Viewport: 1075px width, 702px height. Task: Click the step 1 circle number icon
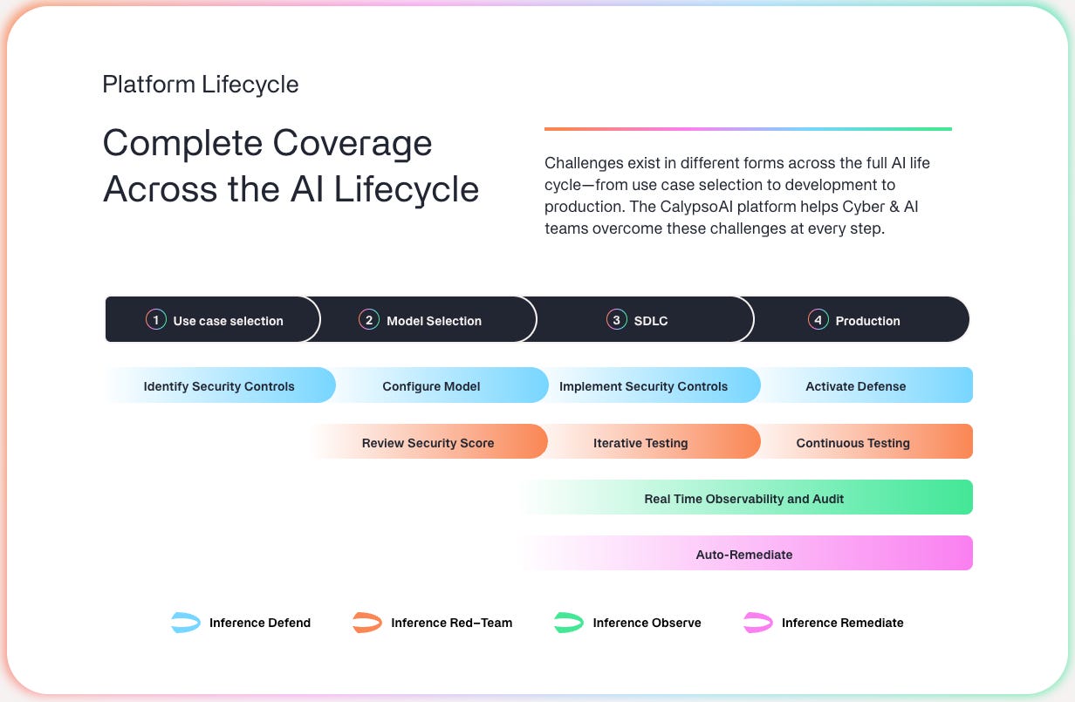[156, 320]
